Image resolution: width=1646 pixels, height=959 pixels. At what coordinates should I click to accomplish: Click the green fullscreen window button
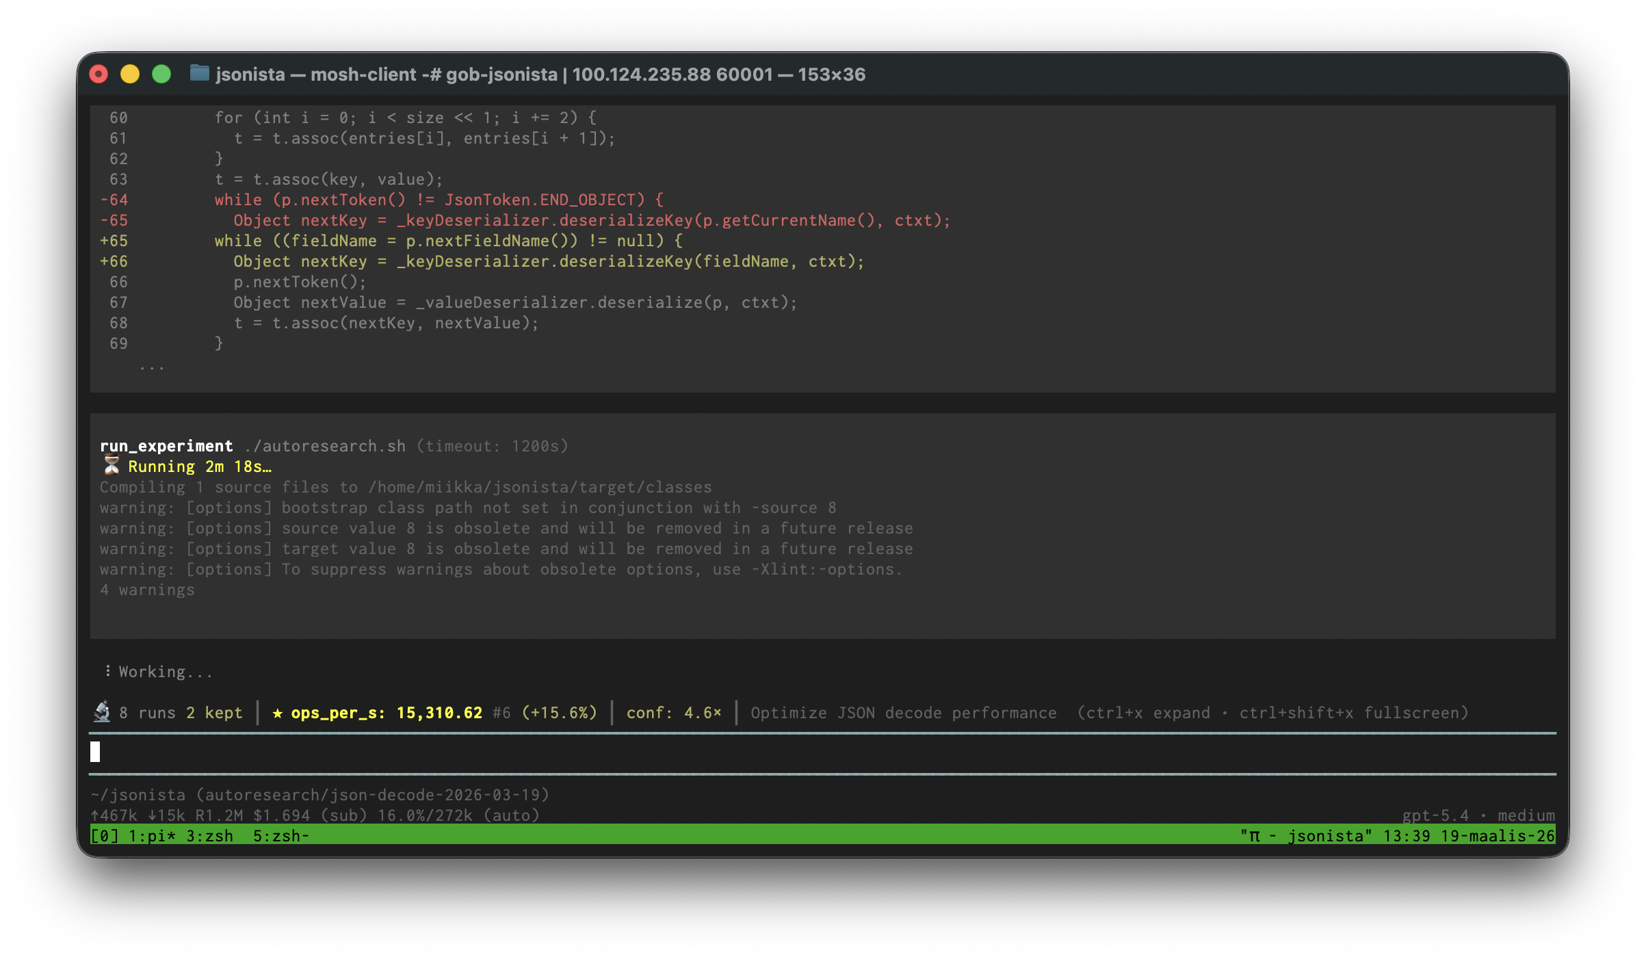tap(161, 74)
